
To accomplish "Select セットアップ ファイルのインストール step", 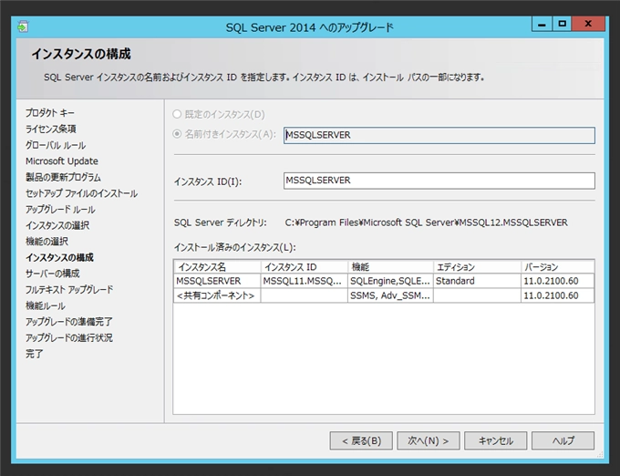I will 81,193.
